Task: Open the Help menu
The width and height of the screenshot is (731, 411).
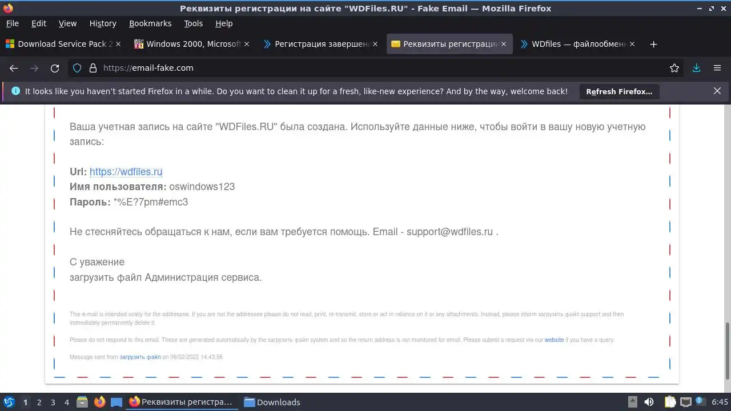Action: point(224,23)
